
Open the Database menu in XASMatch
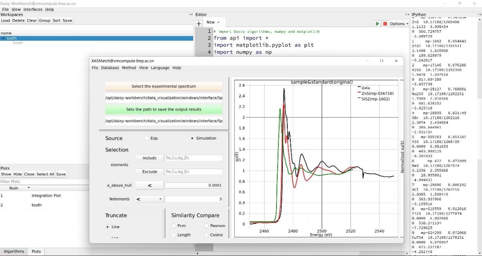tap(110, 68)
